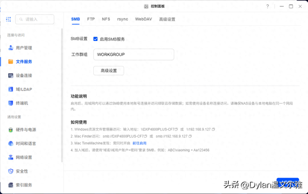Click the 通用设置 sidebar section label
Screen dimensions: 308x194
(14, 117)
